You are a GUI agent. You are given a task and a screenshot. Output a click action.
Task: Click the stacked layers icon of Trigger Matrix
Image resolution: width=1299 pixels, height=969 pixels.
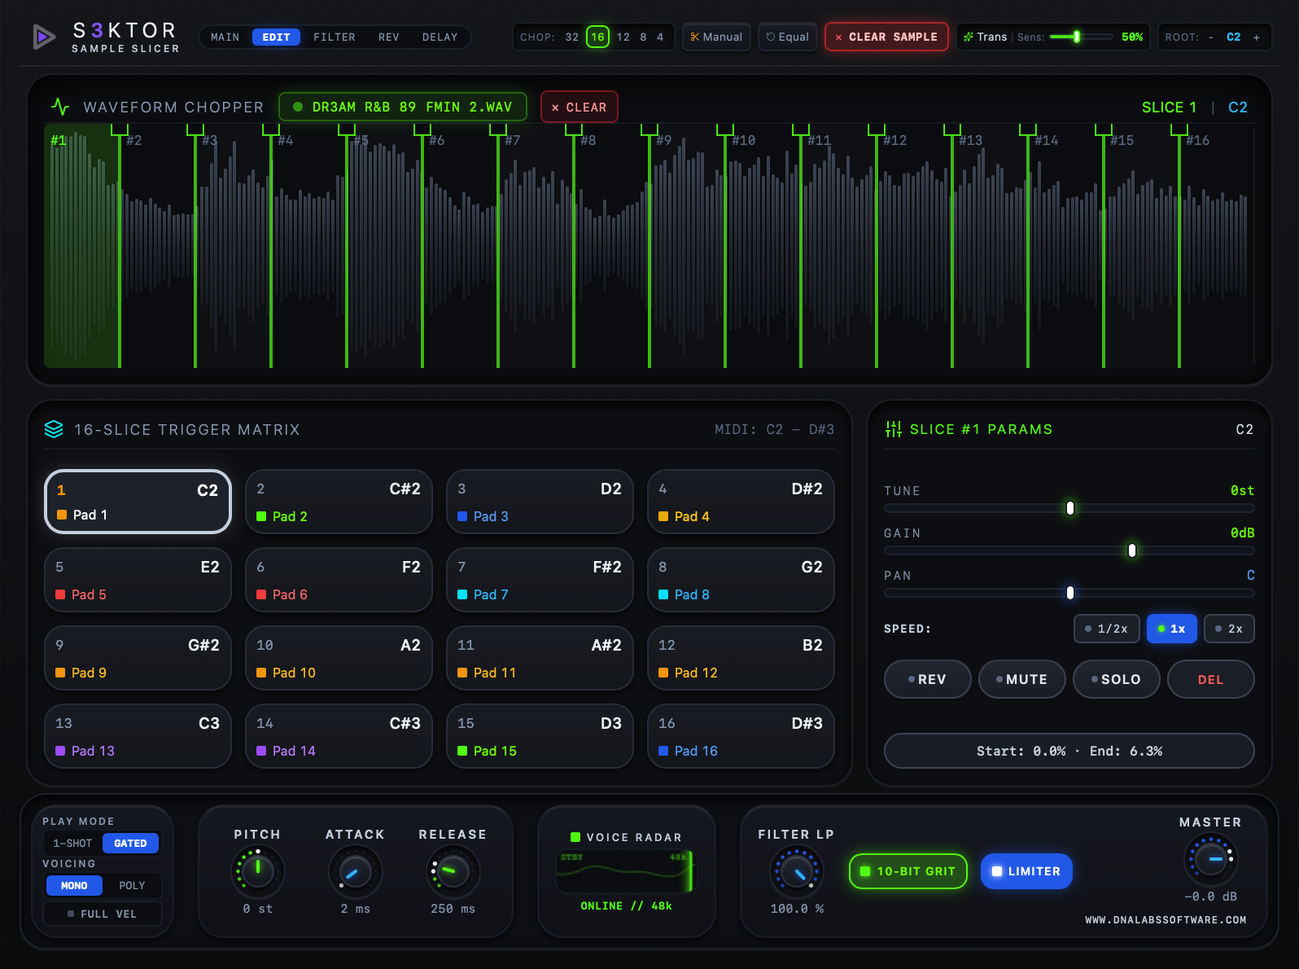54,429
